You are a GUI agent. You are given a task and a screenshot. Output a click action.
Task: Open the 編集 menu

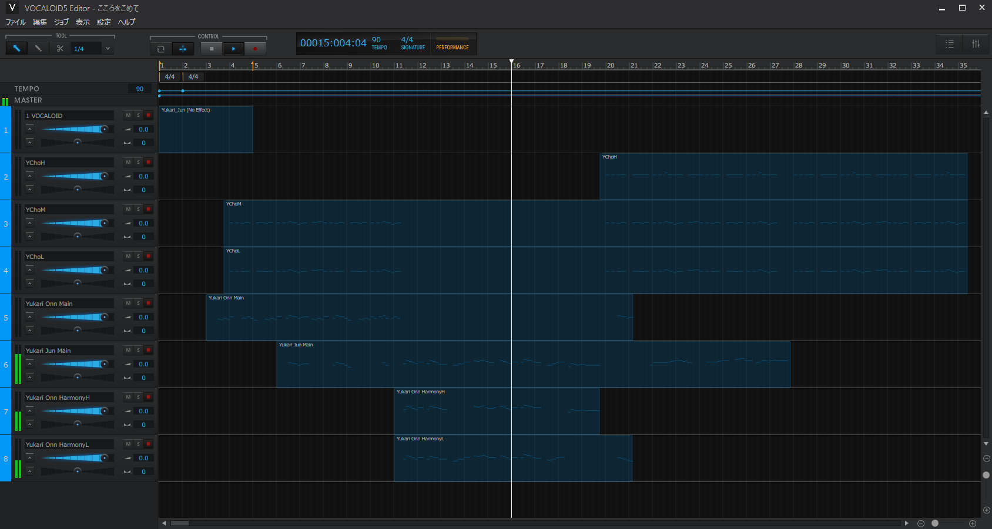(40, 22)
